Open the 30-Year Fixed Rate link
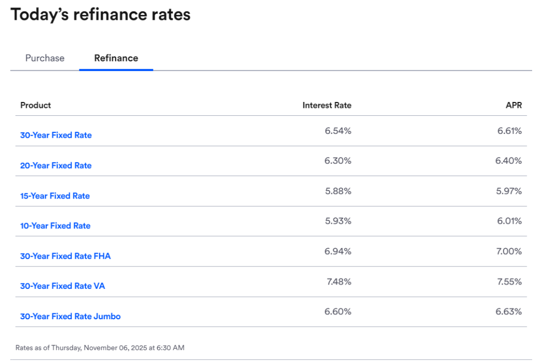 tap(55, 135)
